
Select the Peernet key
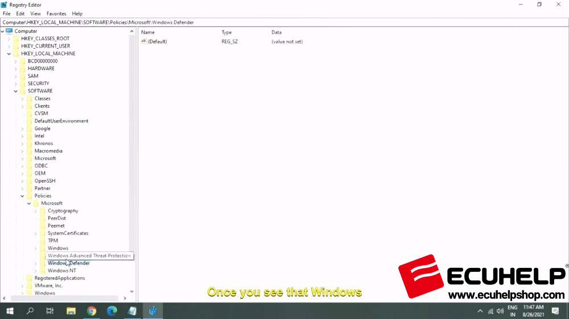pos(56,225)
